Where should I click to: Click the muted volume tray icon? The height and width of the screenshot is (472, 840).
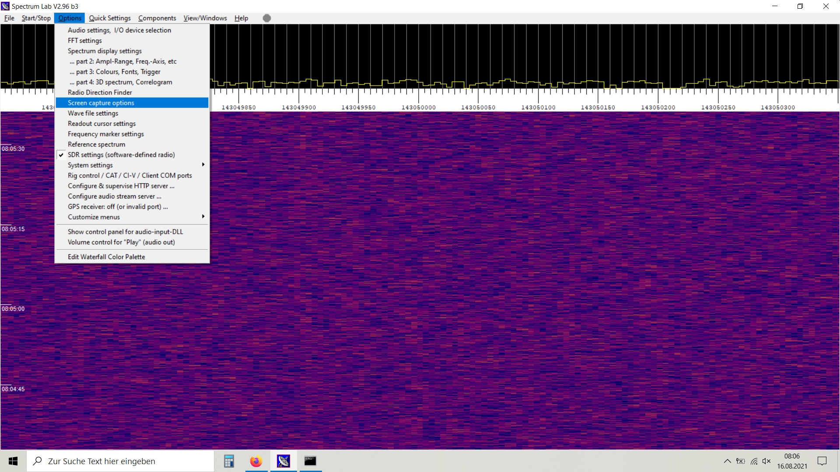coord(766,461)
